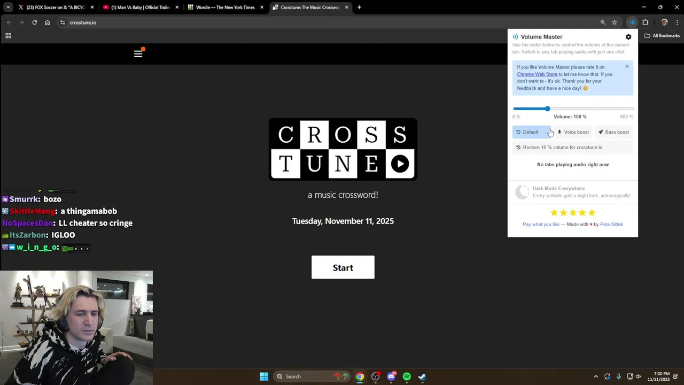Open Chrome three-dot menu

[677, 22]
